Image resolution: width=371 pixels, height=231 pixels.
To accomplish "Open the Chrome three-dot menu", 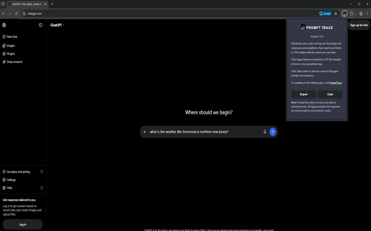I will click(x=367, y=14).
